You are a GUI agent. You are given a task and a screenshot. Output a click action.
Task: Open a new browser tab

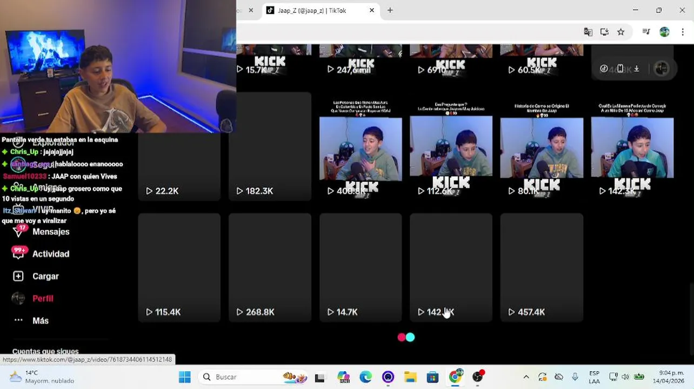pyautogui.click(x=390, y=10)
